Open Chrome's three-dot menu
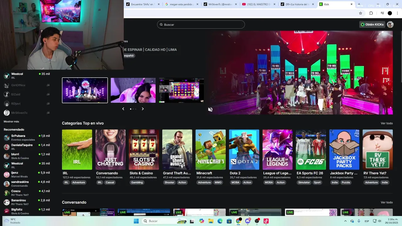 point(398,13)
